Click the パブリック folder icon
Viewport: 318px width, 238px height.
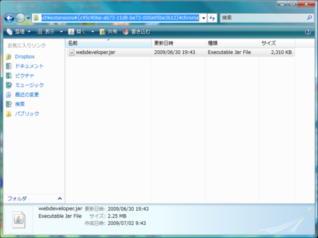tap(9, 114)
